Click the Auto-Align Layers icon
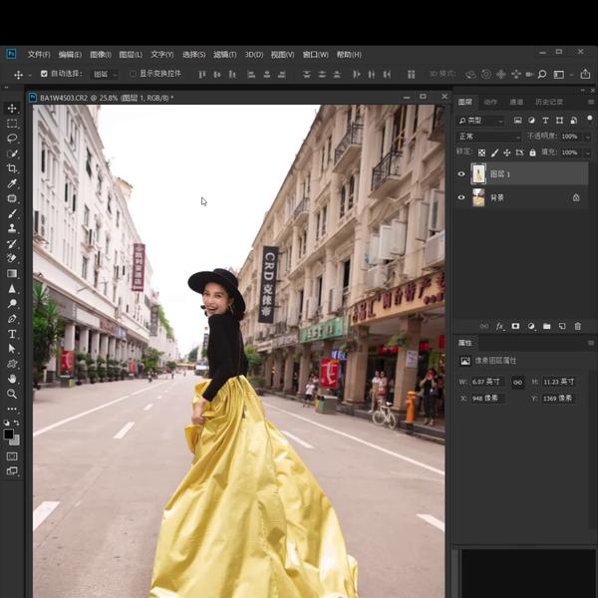The width and height of the screenshot is (598, 598). point(411,75)
